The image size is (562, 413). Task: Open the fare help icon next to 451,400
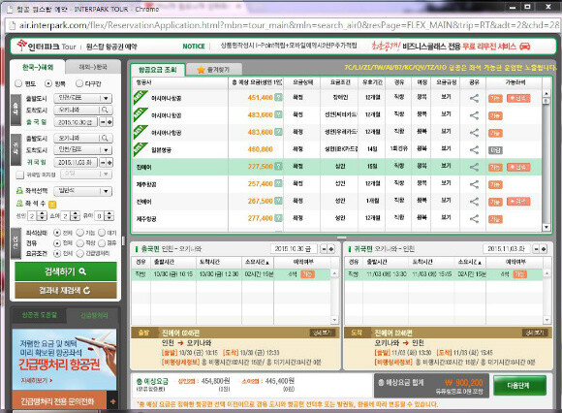278,97
